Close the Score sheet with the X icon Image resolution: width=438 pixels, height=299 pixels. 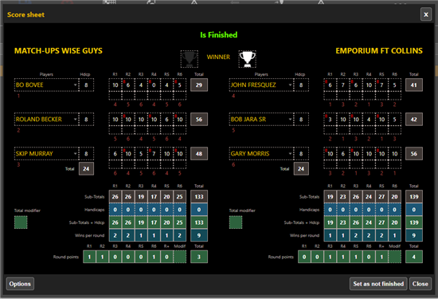pyautogui.click(x=426, y=14)
